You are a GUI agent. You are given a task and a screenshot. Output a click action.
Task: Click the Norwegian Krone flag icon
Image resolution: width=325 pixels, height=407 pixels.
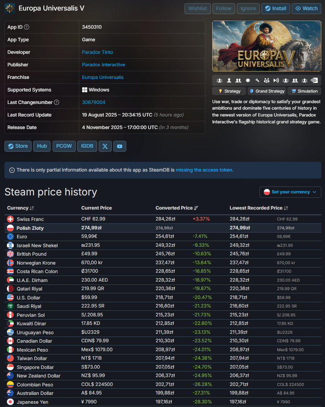[x=11, y=263]
